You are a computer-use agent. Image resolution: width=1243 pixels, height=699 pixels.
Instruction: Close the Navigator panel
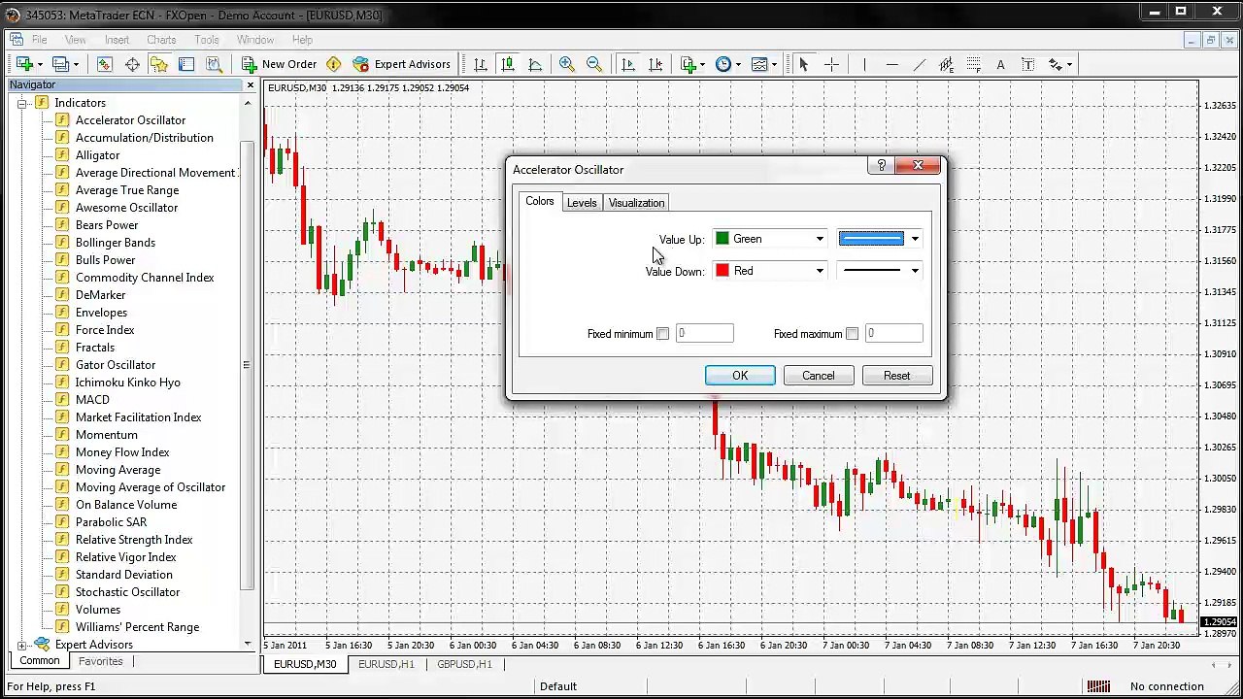pyautogui.click(x=250, y=85)
